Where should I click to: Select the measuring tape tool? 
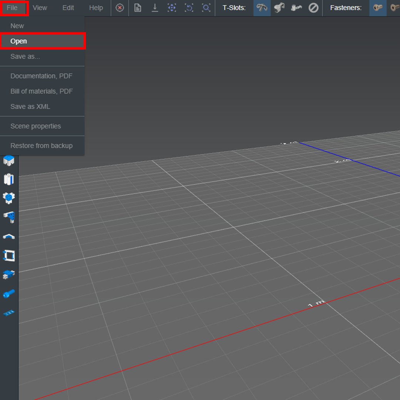coord(9,312)
